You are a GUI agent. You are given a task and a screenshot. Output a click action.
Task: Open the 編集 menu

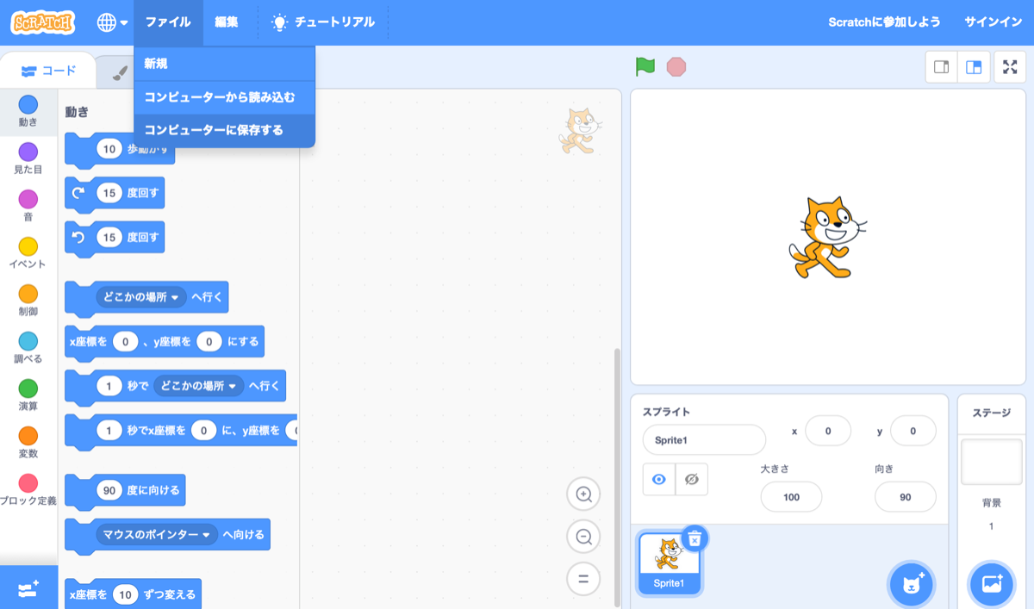(x=227, y=22)
